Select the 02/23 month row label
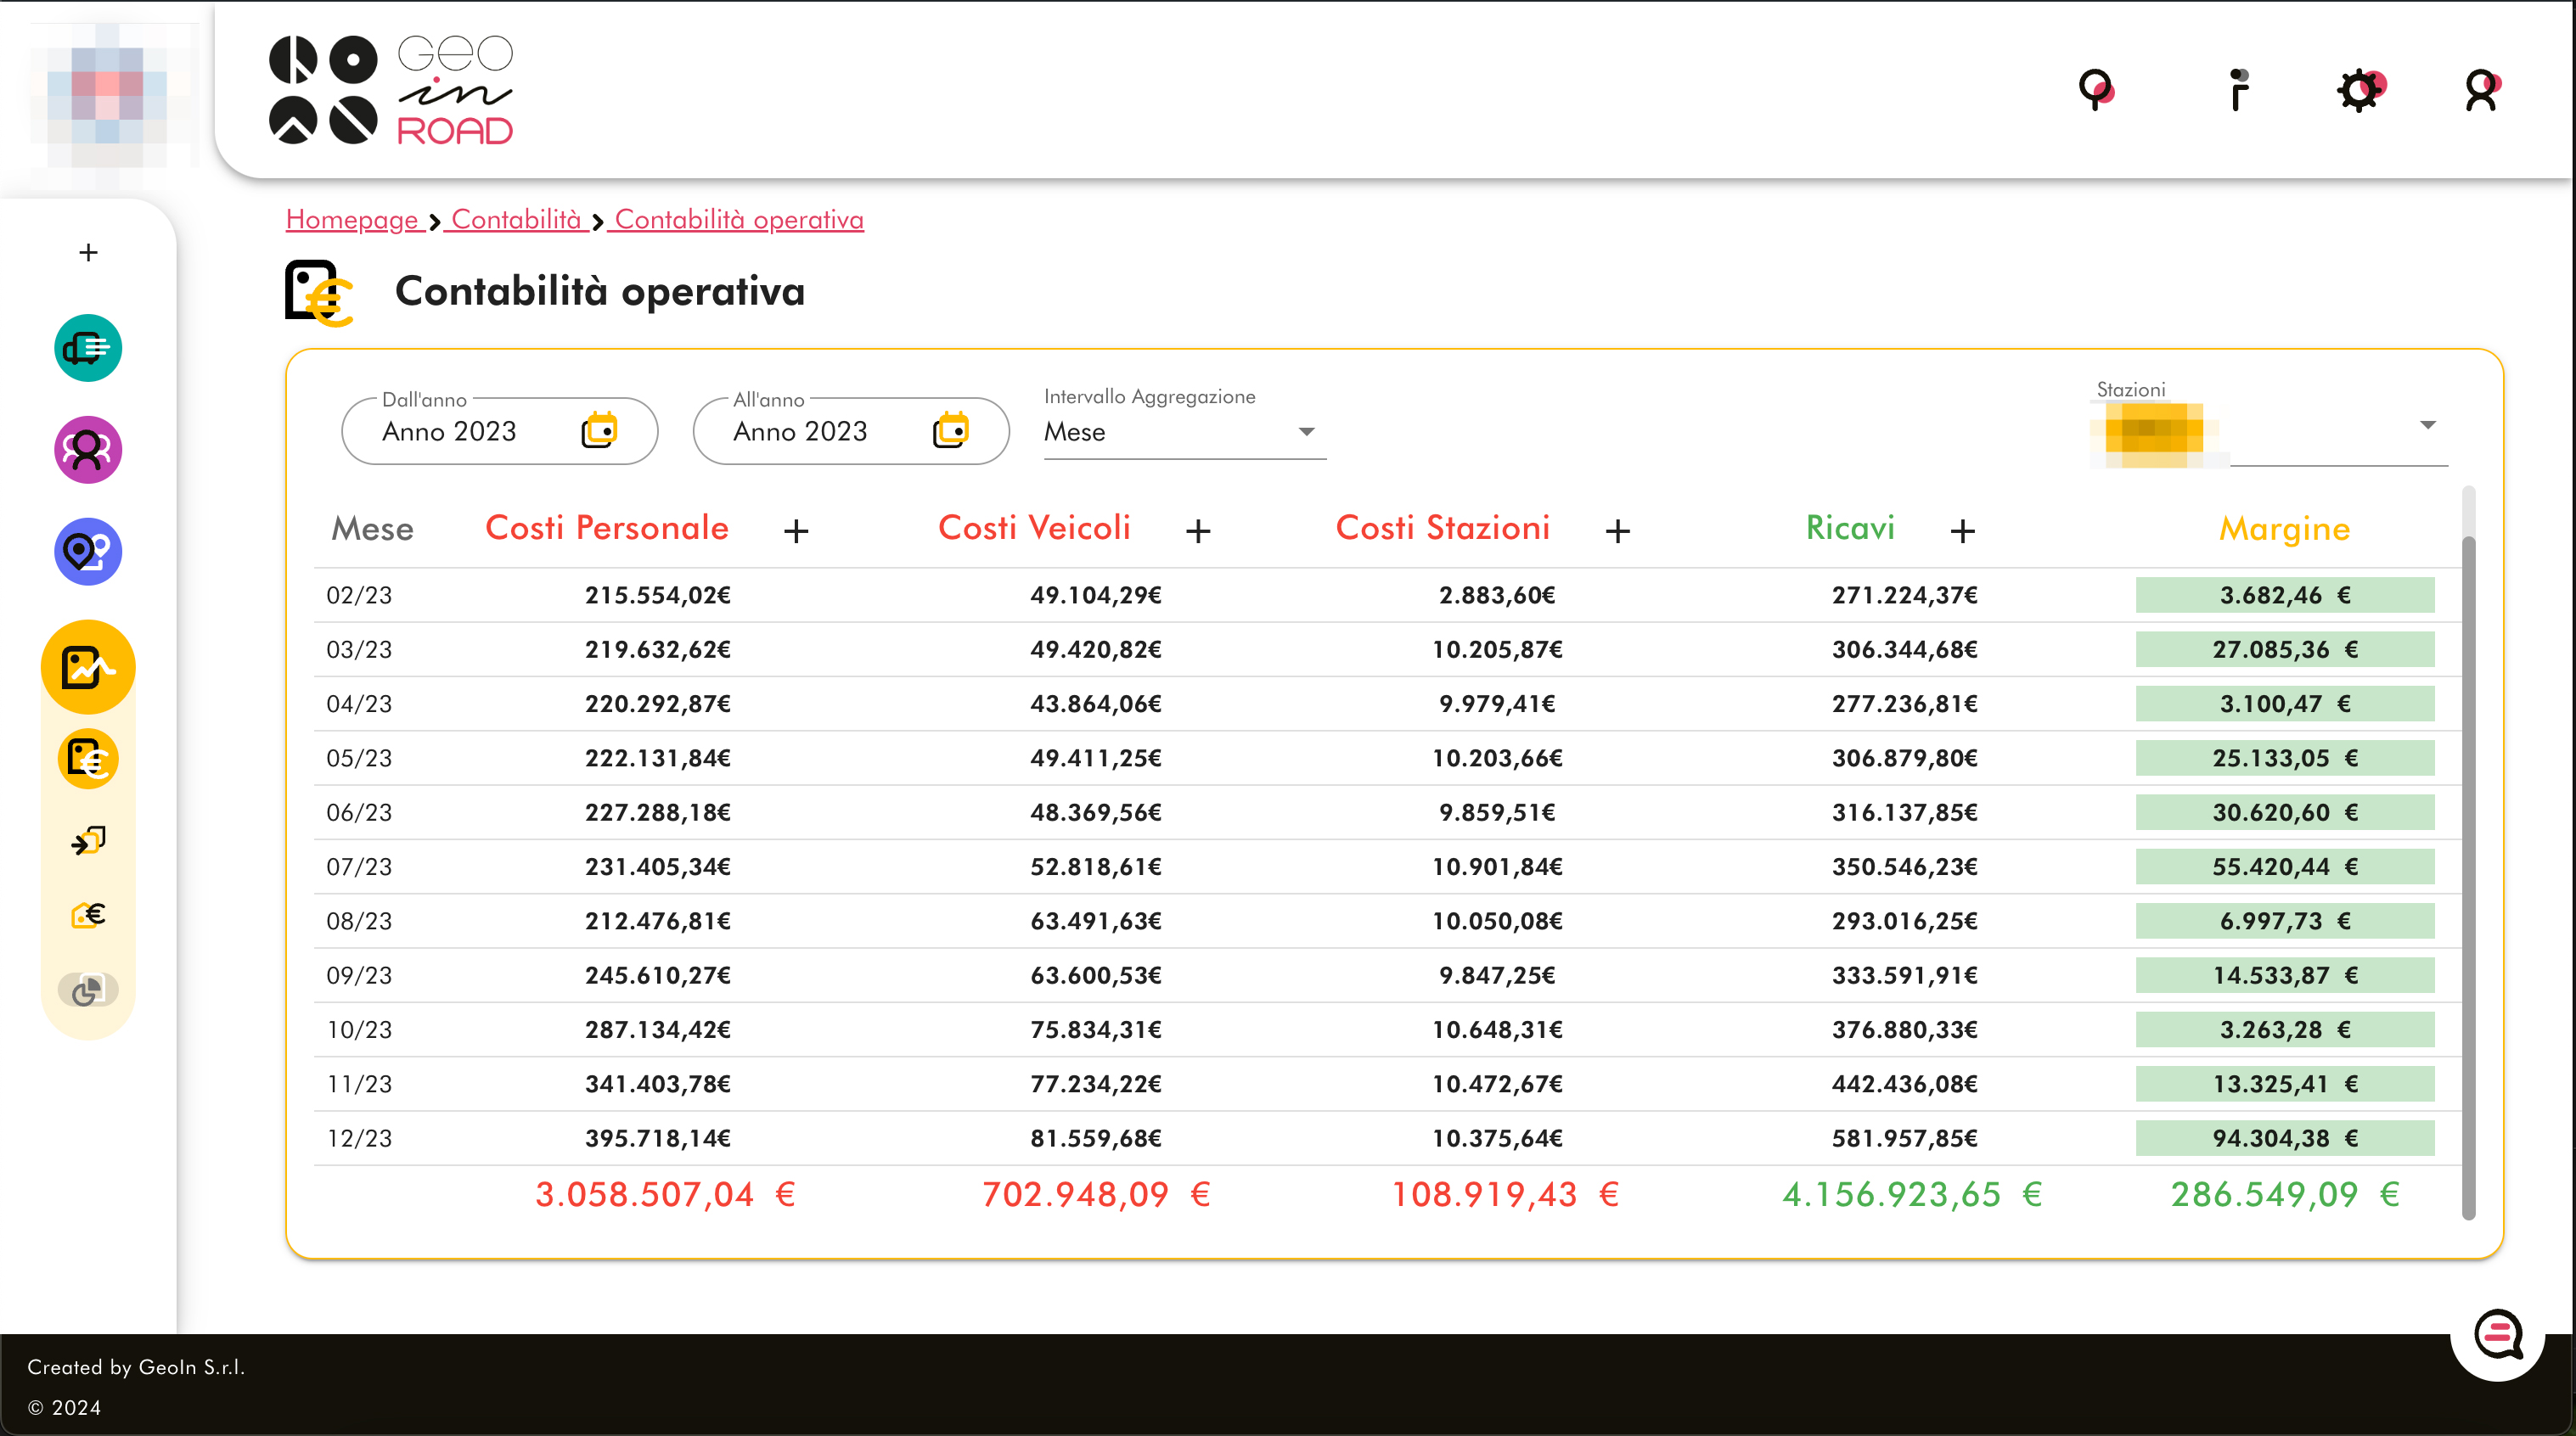 coord(359,596)
